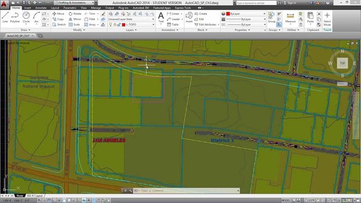Expand the Draw panel
This screenshot has height=203, width=361.
(25, 30)
